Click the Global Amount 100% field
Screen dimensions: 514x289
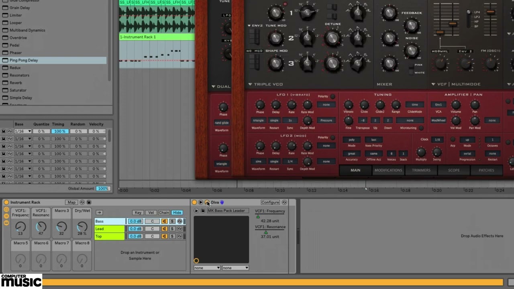pos(103,189)
